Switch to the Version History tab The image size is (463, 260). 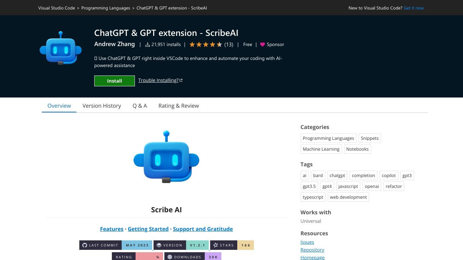[x=102, y=106]
